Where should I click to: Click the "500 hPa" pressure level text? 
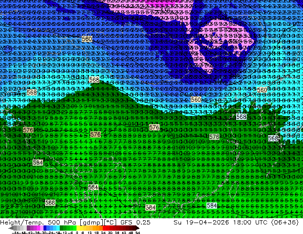(62, 222)
